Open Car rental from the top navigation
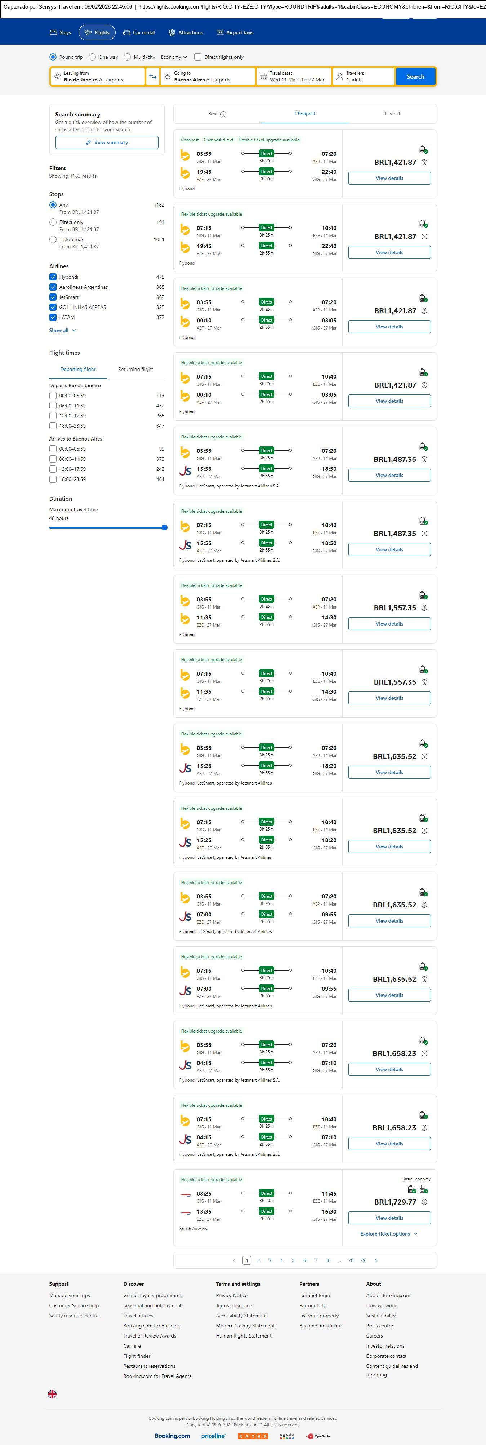 [x=139, y=32]
